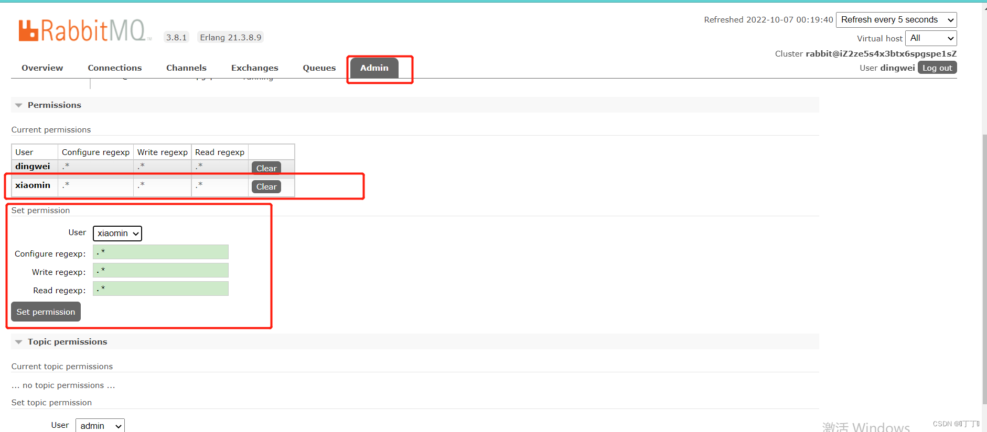Click the xiaomin user row name
Image resolution: width=987 pixels, height=432 pixels.
(33, 185)
